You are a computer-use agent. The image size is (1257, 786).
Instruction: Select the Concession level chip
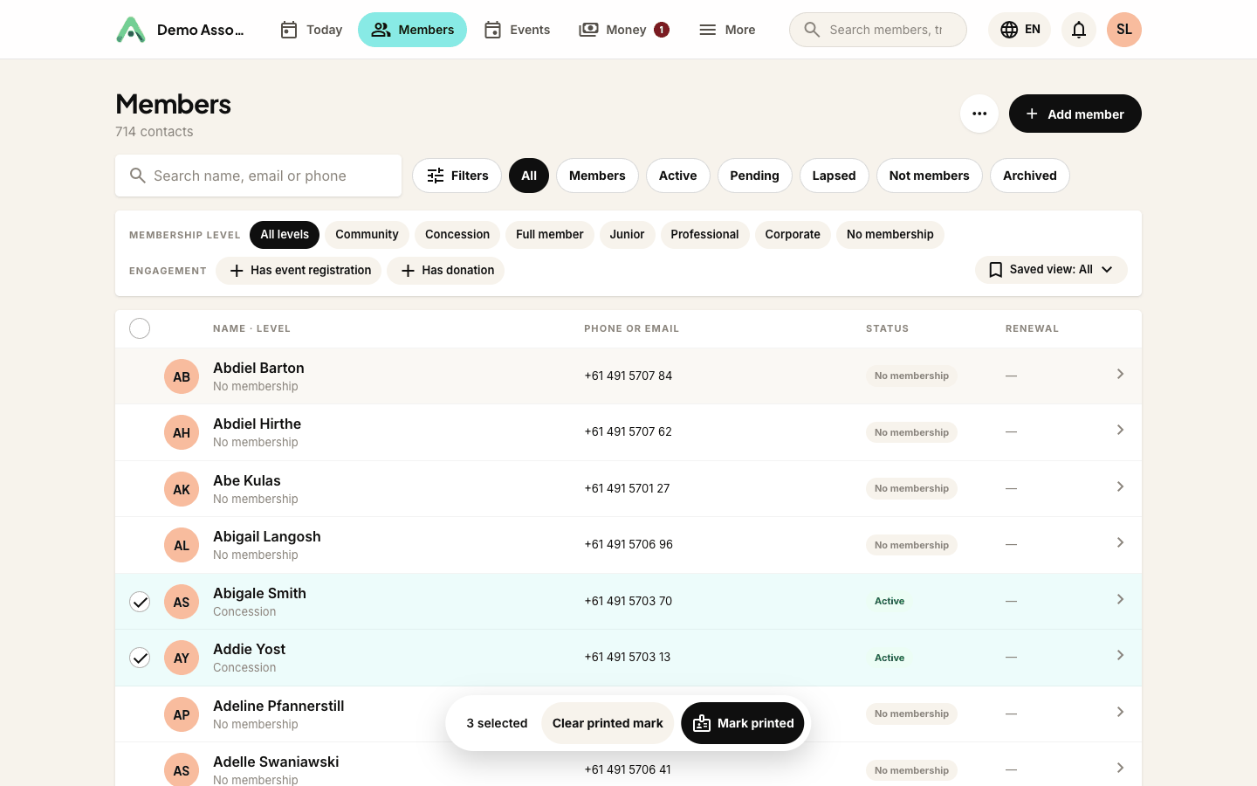pyautogui.click(x=457, y=235)
